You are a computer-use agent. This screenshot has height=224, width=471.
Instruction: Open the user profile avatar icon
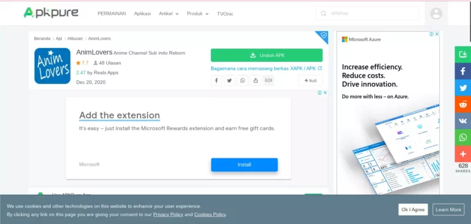click(x=436, y=14)
